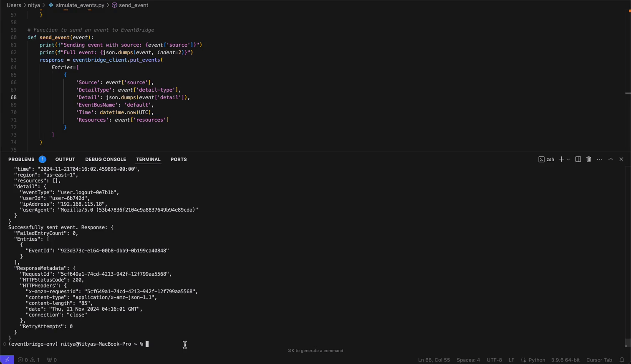Screen dimensions: 631x364
Task: Change line ending by clicking LF
Action: pyautogui.click(x=512, y=360)
